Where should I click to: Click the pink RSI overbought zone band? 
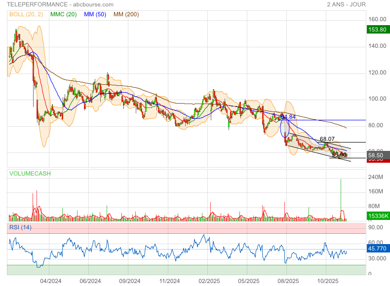(x=187, y=228)
